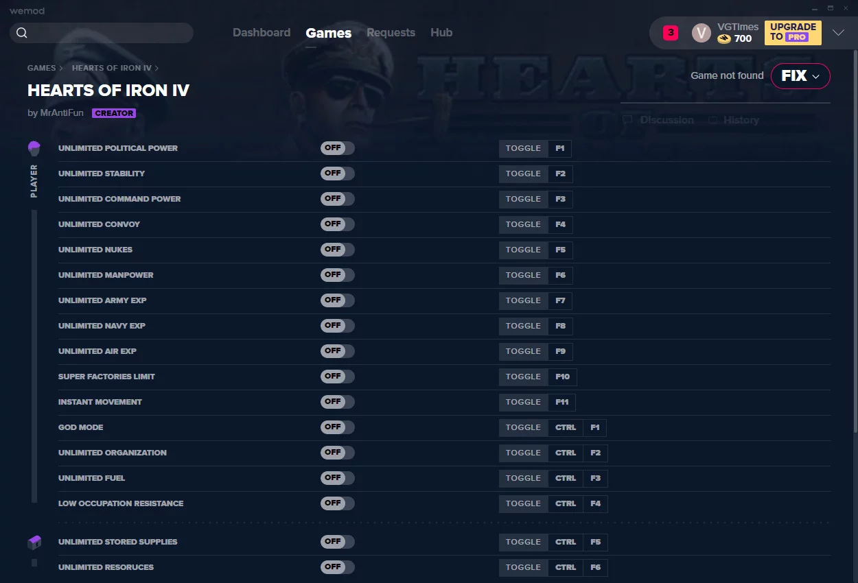Click TOGGLE button for Unlimited Navy Exp
858x583 pixels.
coord(524,326)
